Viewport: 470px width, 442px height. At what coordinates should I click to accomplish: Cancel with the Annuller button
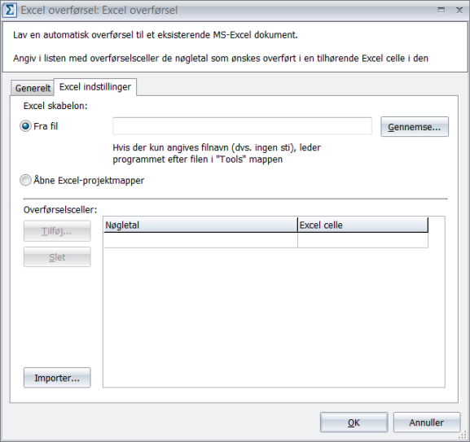click(x=427, y=422)
